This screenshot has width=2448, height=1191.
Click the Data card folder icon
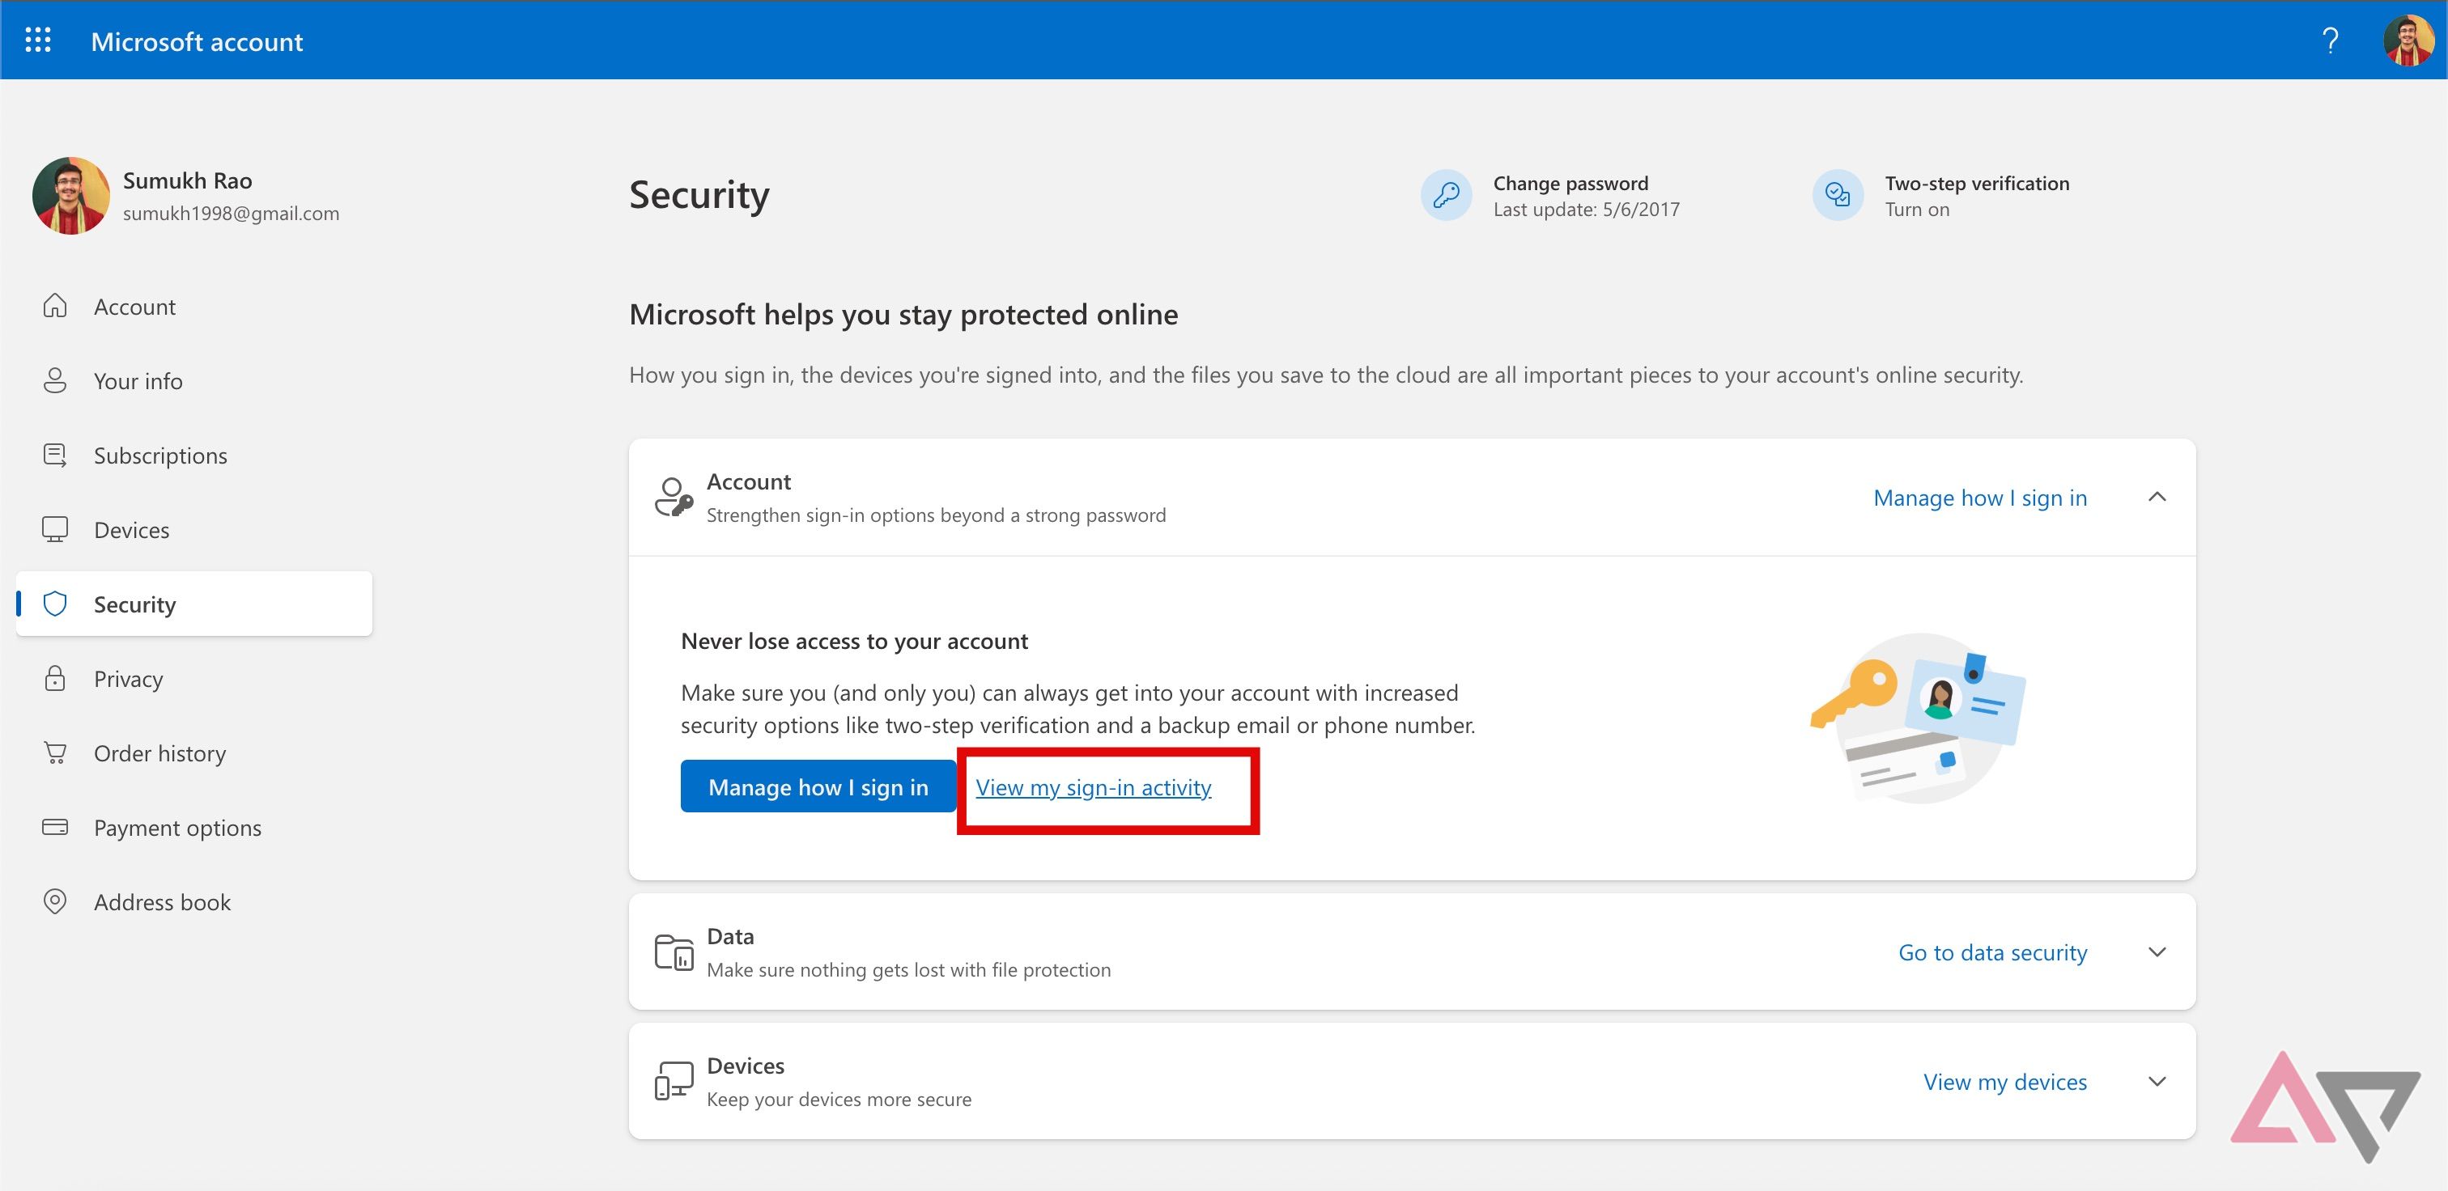click(x=673, y=952)
